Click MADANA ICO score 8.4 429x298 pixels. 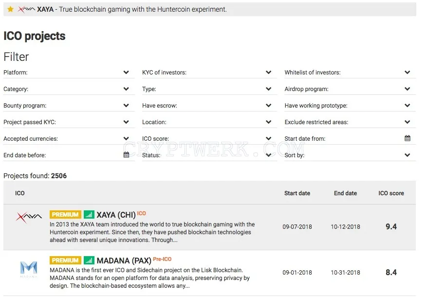click(391, 272)
